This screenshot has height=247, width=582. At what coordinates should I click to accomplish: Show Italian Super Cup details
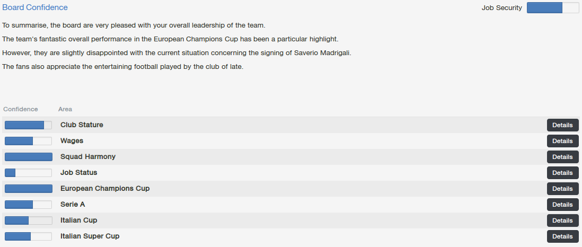click(x=562, y=236)
